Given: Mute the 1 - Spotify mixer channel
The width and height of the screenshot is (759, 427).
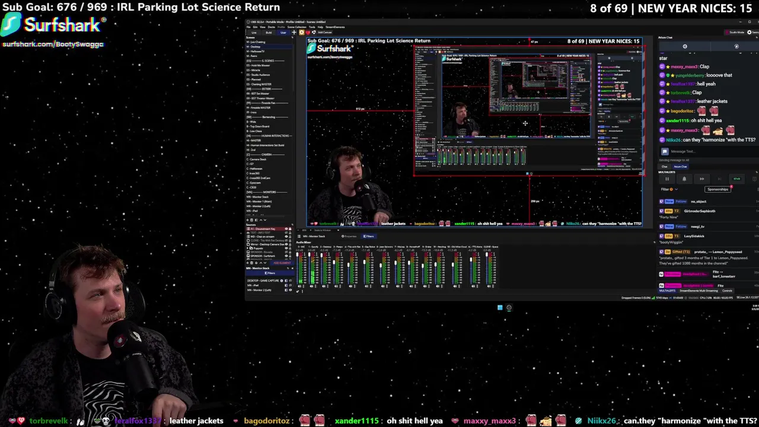Looking at the screenshot, I should [x=311, y=286].
